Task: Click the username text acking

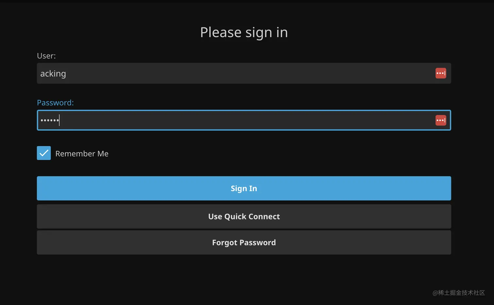Action: coord(53,74)
